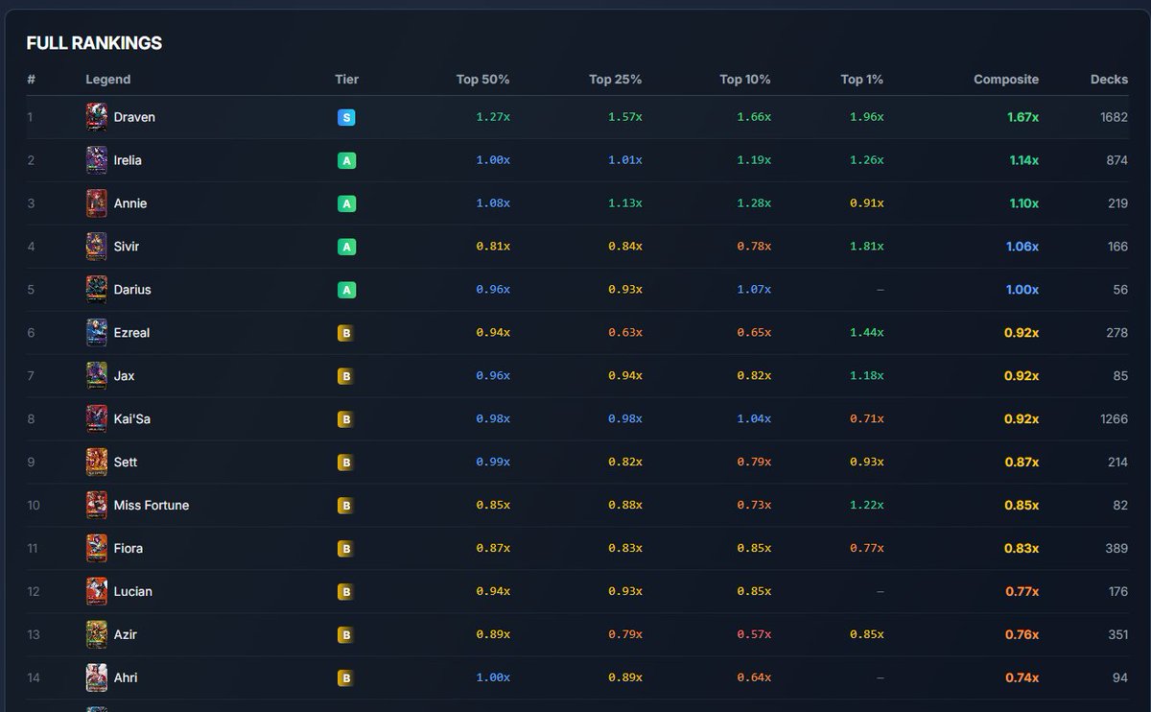
Task: Select the Ezreal legend name
Action: pyautogui.click(x=131, y=333)
